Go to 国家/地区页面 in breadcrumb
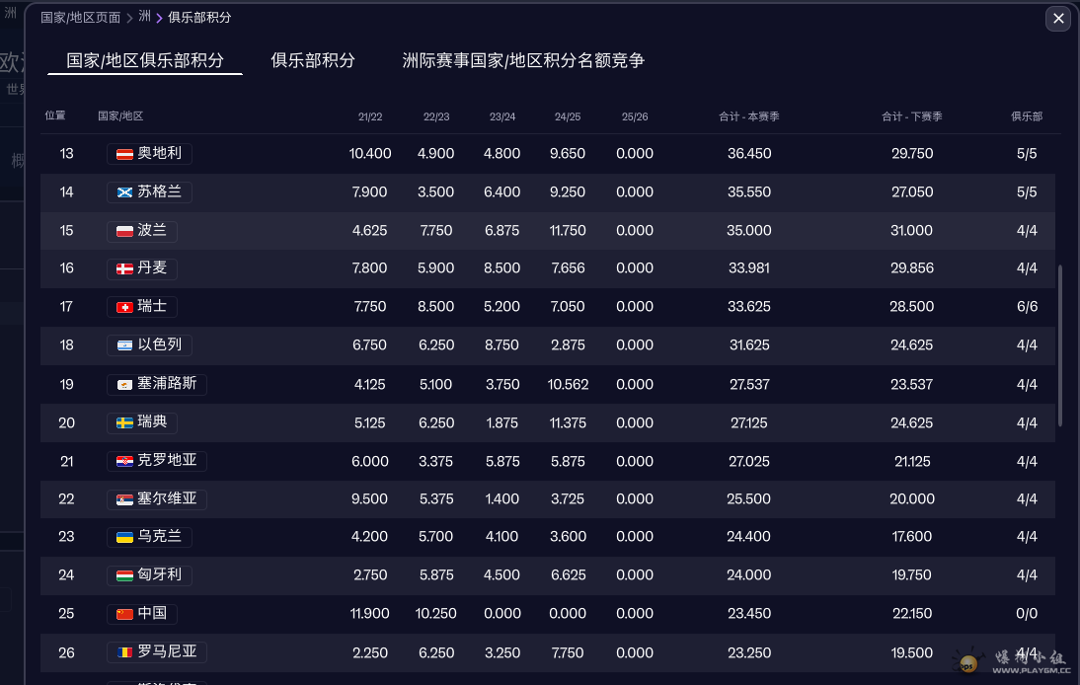1080x685 pixels. tap(80, 18)
